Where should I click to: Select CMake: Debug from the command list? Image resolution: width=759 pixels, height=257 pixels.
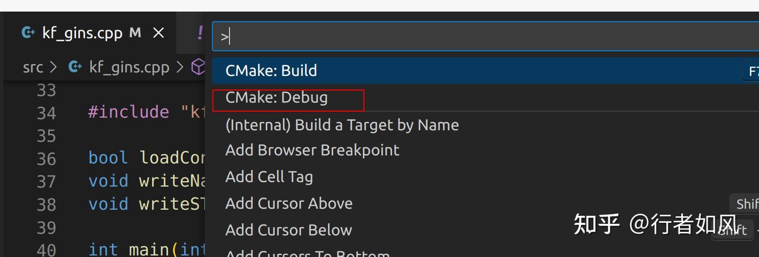coord(276,97)
